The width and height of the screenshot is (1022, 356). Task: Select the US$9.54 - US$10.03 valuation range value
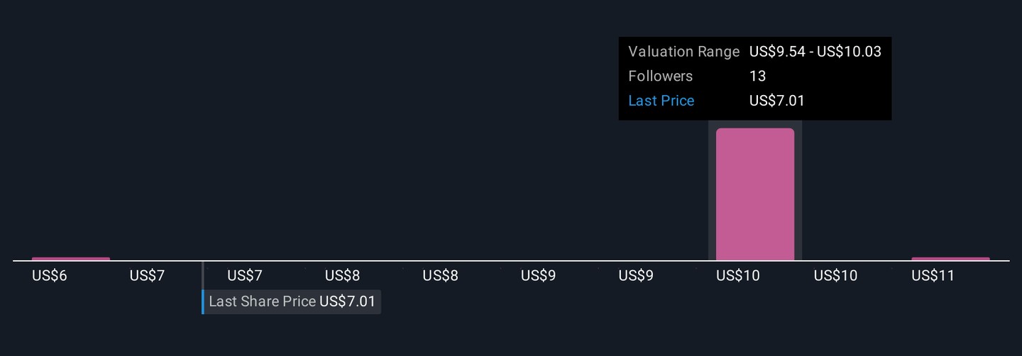click(x=815, y=52)
